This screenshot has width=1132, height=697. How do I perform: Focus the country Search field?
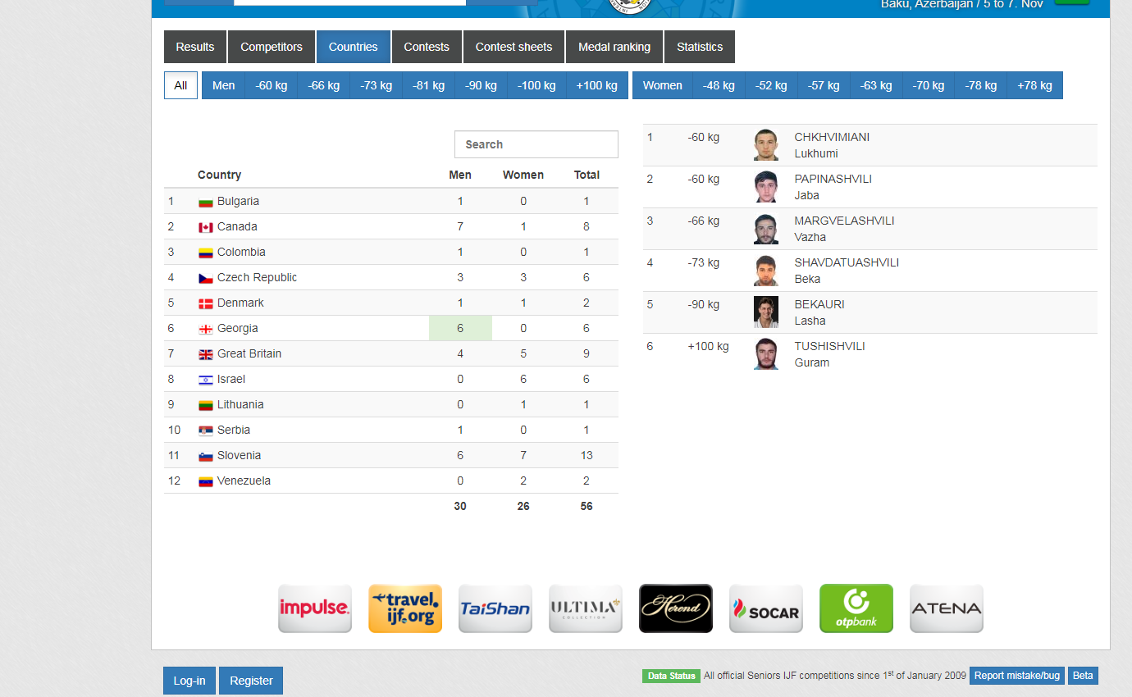pyautogui.click(x=536, y=144)
